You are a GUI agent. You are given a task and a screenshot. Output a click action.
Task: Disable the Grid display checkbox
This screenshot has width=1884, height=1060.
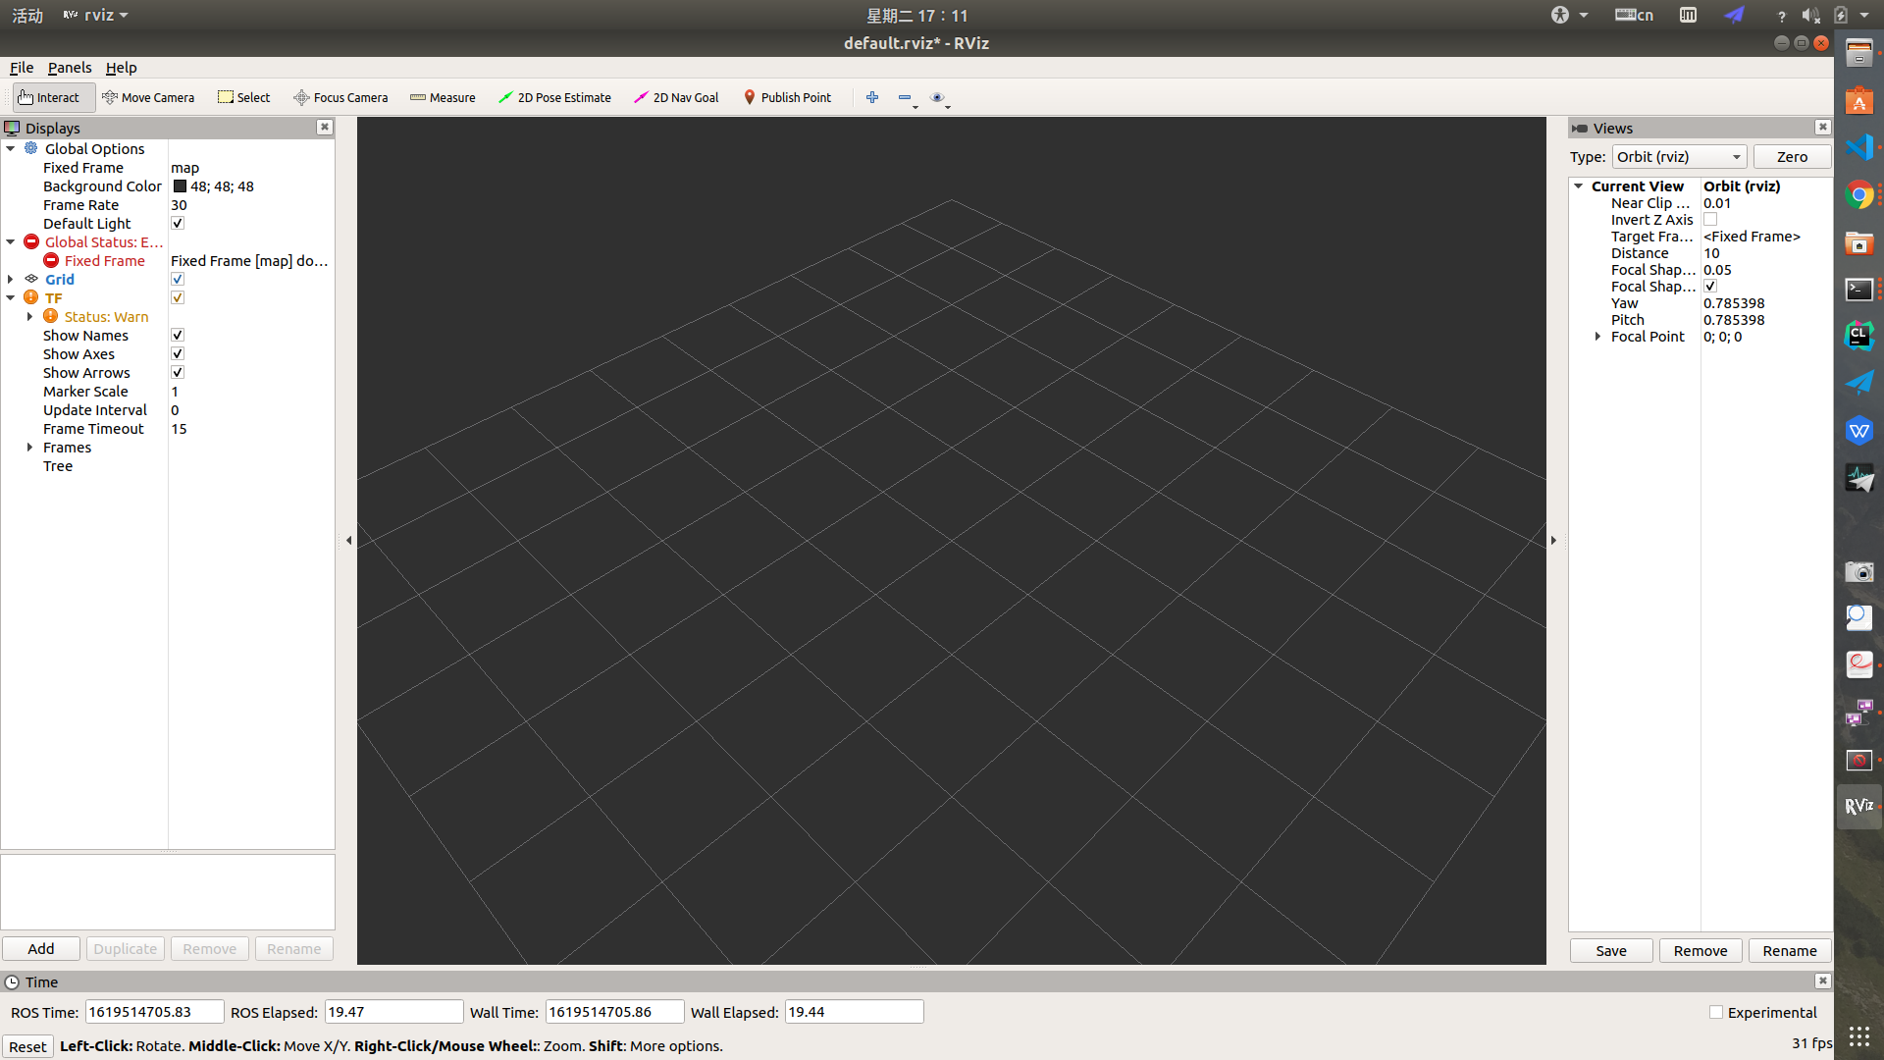pyautogui.click(x=178, y=280)
